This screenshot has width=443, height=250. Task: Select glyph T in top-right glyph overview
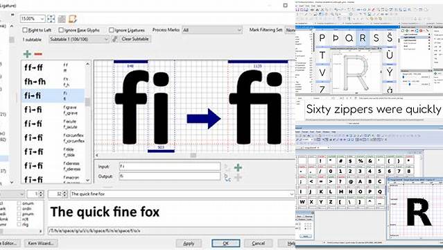click(322, 55)
